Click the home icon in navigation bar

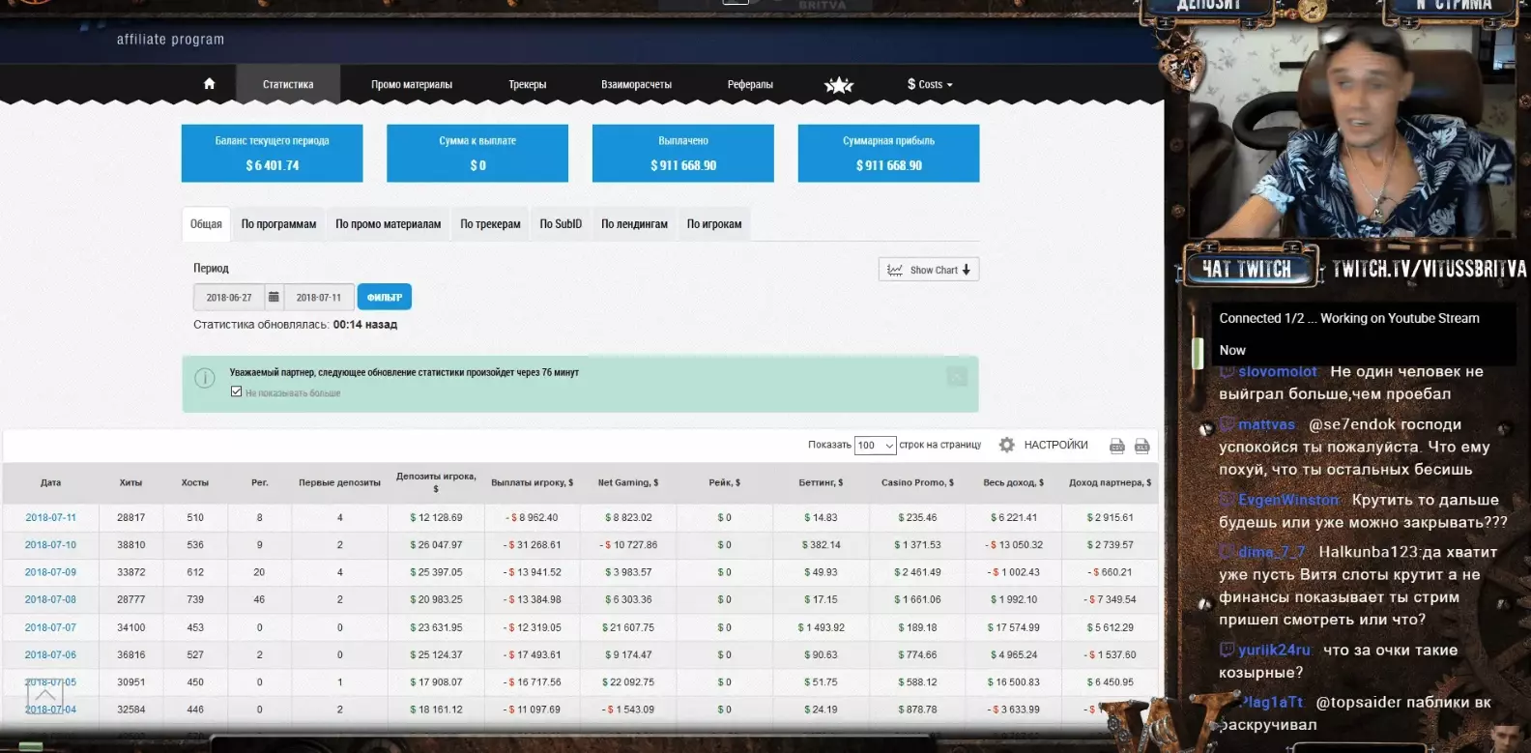tap(209, 84)
